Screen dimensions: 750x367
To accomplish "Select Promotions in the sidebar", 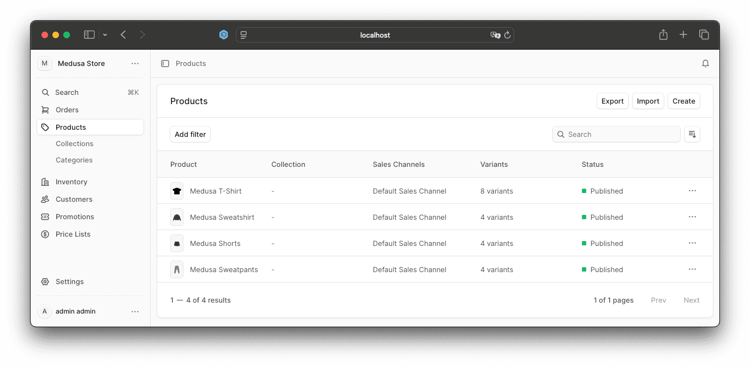I will [x=75, y=216].
